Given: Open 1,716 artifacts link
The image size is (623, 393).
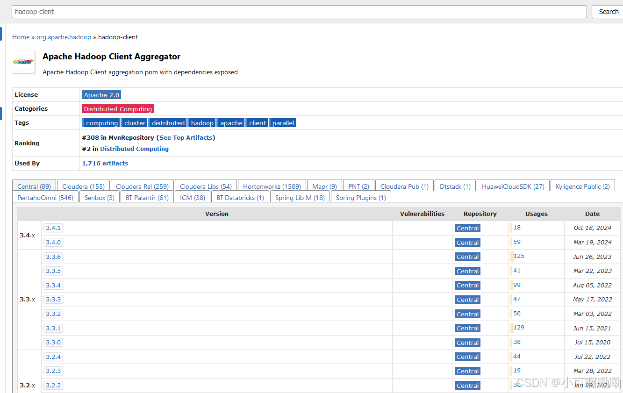Looking at the screenshot, I should (x=105, y=164).
